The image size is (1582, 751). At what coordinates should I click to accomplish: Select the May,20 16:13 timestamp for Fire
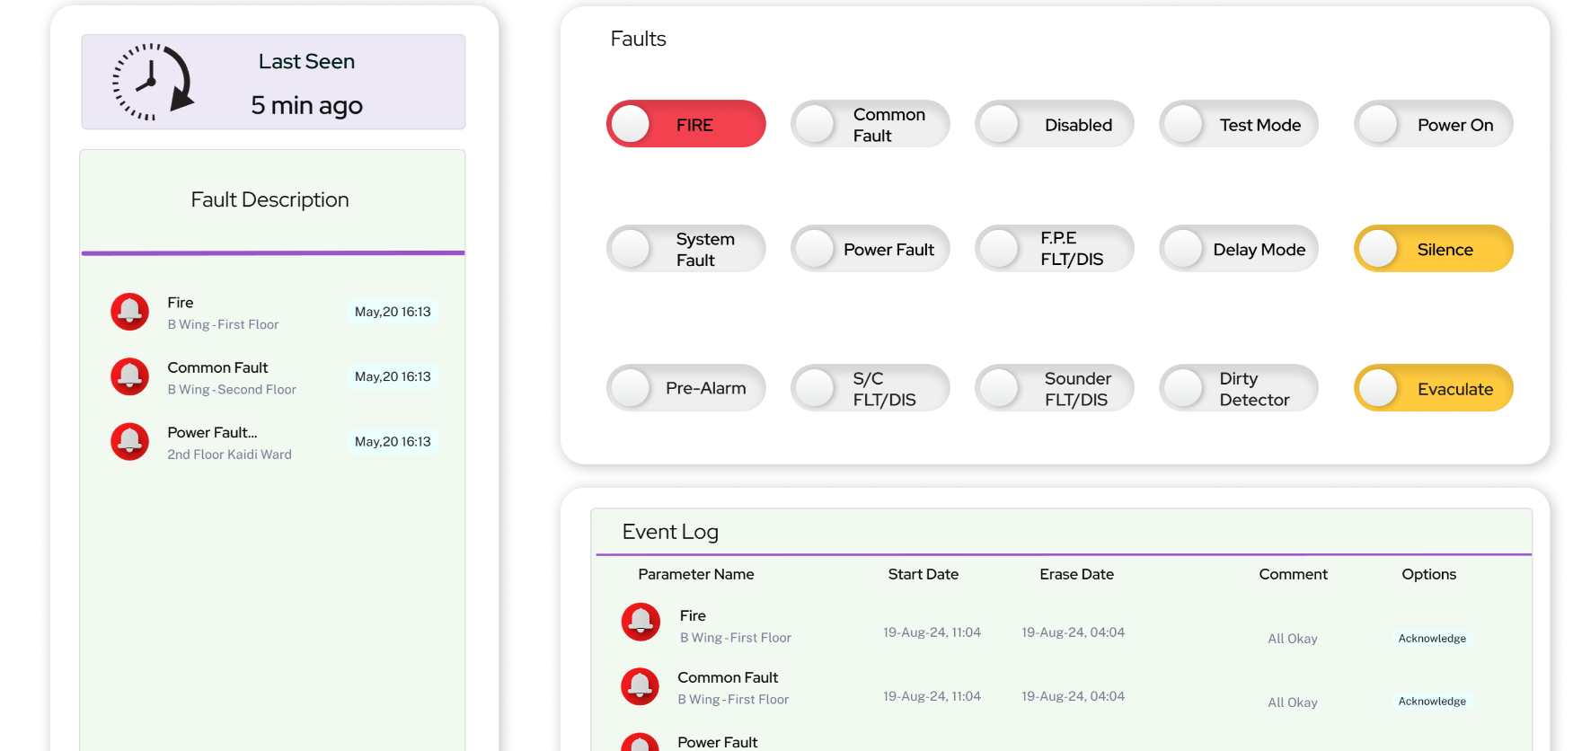pyautogui.click(x=393, y=312)
